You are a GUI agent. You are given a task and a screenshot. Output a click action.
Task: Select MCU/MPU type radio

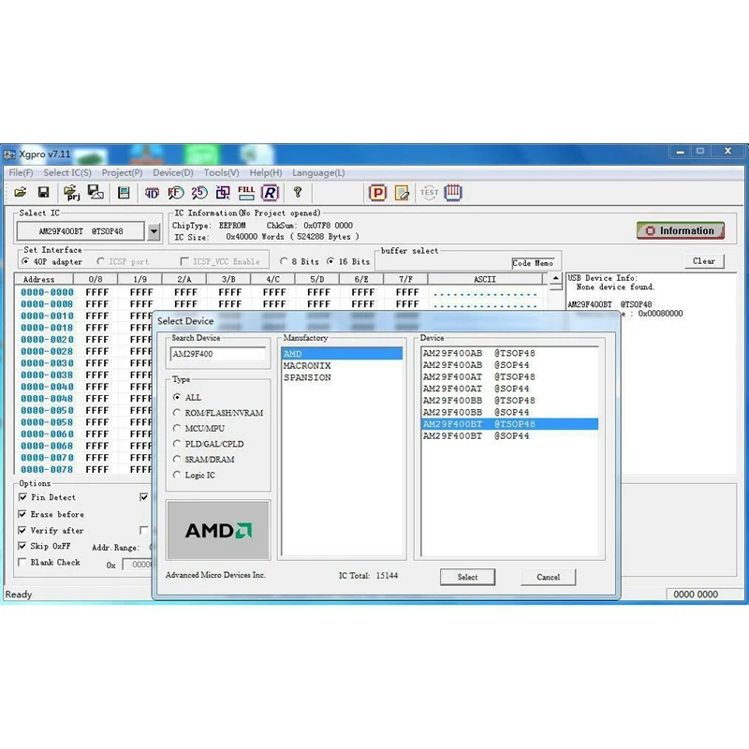click(x=177, y=428)
